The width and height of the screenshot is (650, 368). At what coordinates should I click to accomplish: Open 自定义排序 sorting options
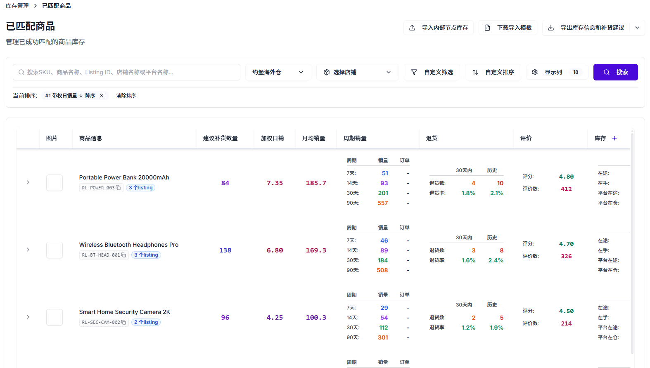pos(493,72)
